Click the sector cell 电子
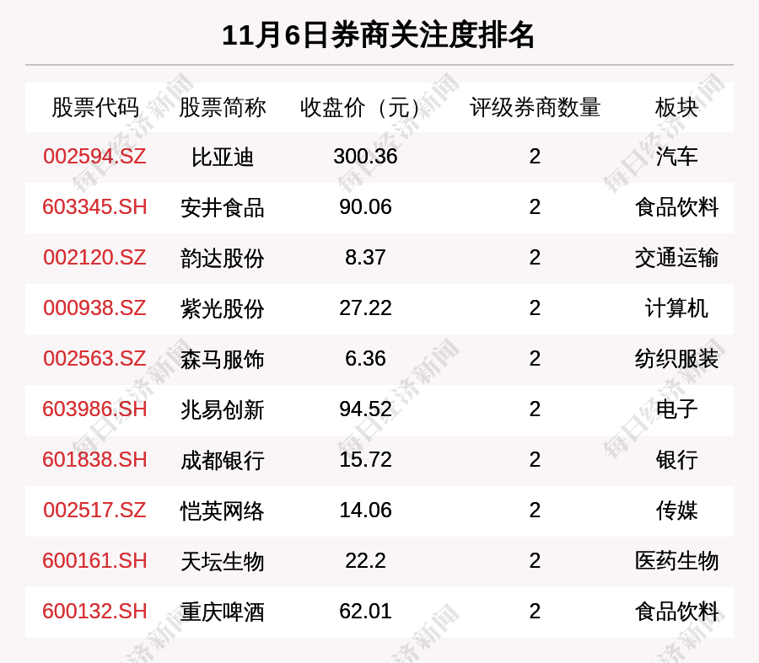 click(x=676, y=409)
